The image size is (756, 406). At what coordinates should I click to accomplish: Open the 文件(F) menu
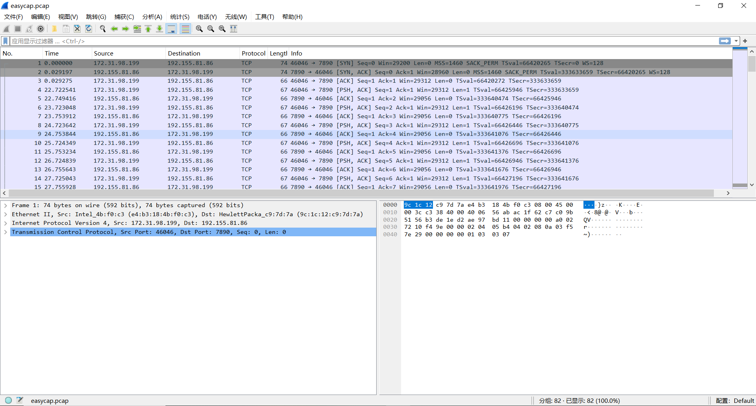coord(13,17)
